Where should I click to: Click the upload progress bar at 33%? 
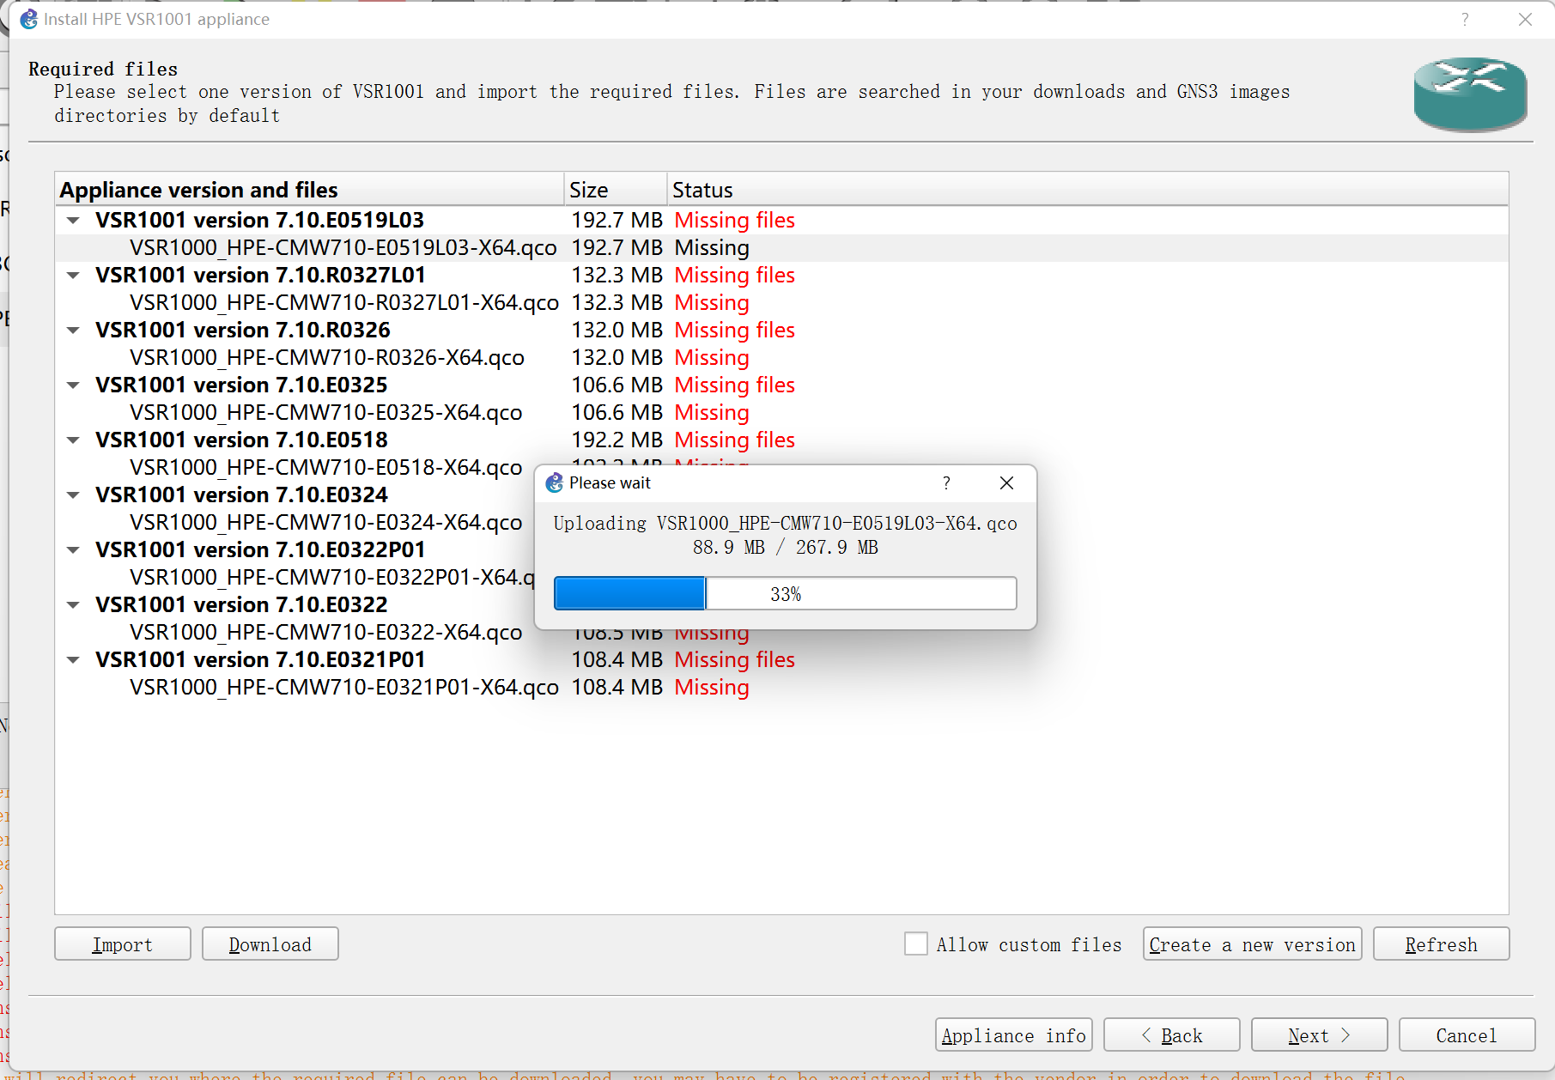click(786, 593)
